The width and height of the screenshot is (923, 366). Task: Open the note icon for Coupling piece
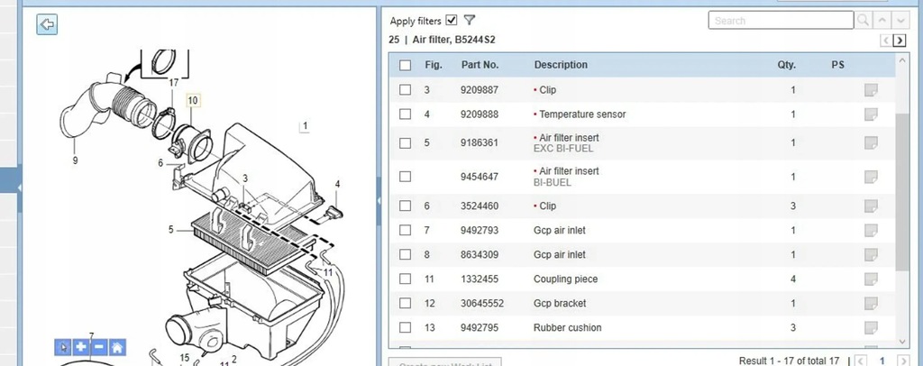coord(871,279)
